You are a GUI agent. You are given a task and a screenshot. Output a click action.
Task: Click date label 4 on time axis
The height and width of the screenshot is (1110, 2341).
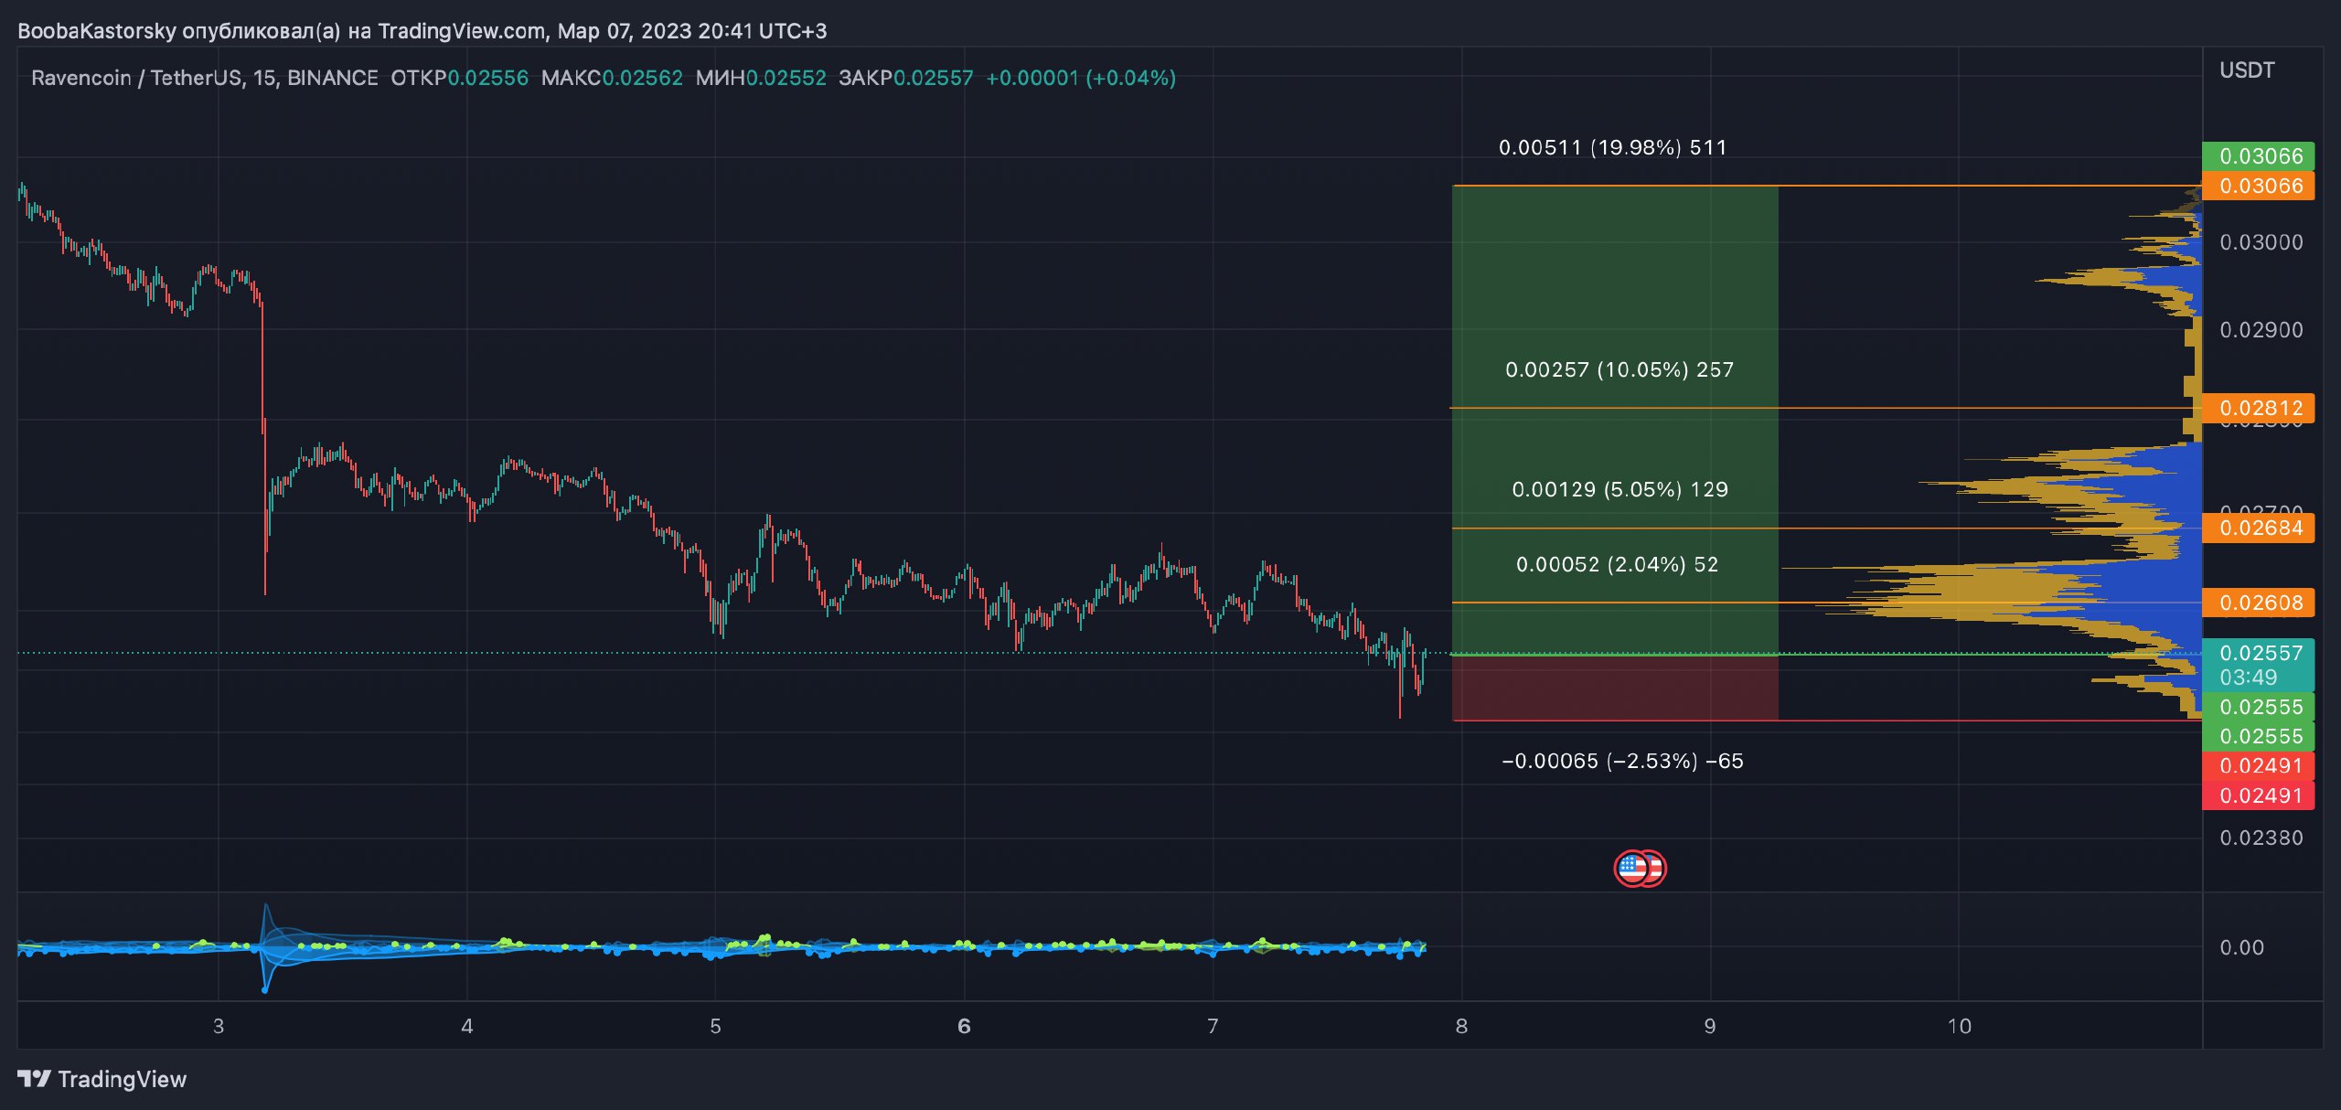(467, 1026)
